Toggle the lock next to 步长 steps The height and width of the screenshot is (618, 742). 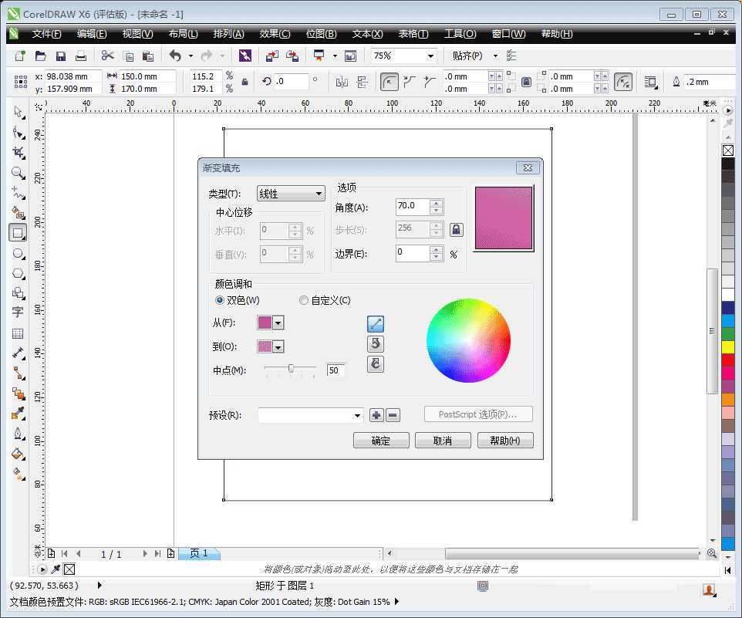point(456,230)
